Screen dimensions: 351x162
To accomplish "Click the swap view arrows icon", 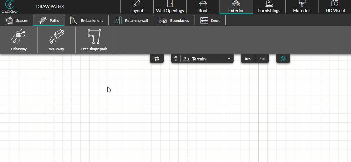I will (x=157, y=59).
